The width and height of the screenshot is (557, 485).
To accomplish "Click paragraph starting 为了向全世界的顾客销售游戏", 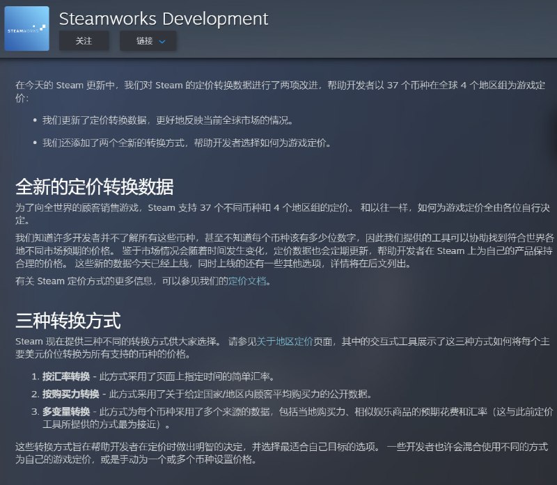I will click(283, 214).
